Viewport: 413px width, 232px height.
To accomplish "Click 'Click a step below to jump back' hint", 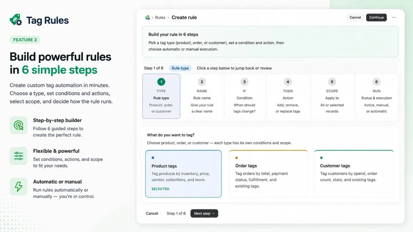I will [x=234, y=68].
